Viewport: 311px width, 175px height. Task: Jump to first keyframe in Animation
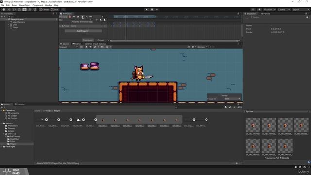click(x=74, y=17)
